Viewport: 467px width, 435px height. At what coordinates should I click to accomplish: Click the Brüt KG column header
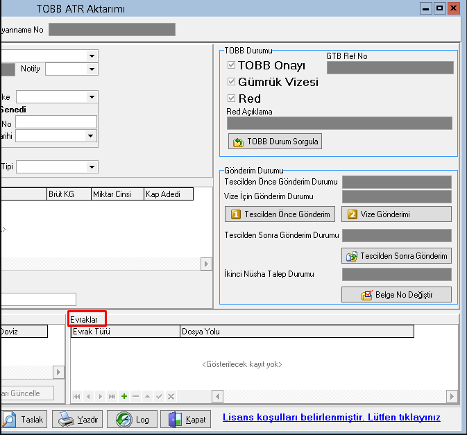(x=69, y=194)
